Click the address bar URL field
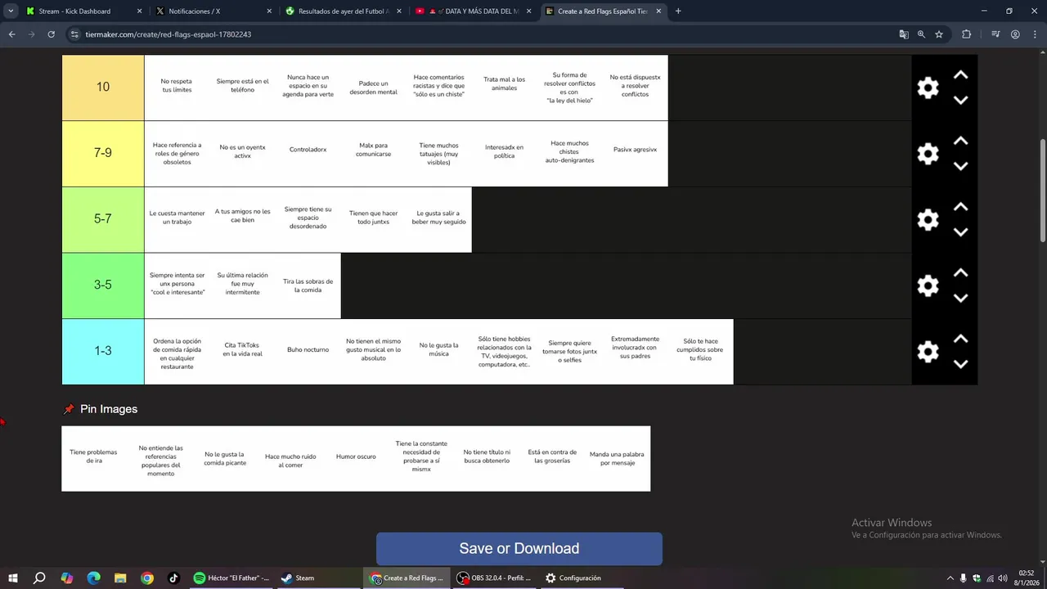 point(483,34)
